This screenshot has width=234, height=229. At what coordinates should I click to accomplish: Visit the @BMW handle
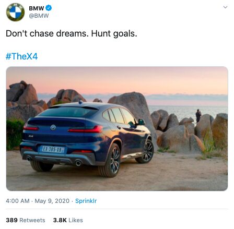(x=39, y=16)
